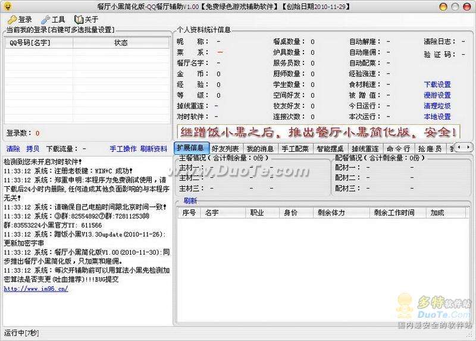Image resolution: width=476 pixels, height=341 pixels.
Task: Open the 关于 menu
Action: 87,20
